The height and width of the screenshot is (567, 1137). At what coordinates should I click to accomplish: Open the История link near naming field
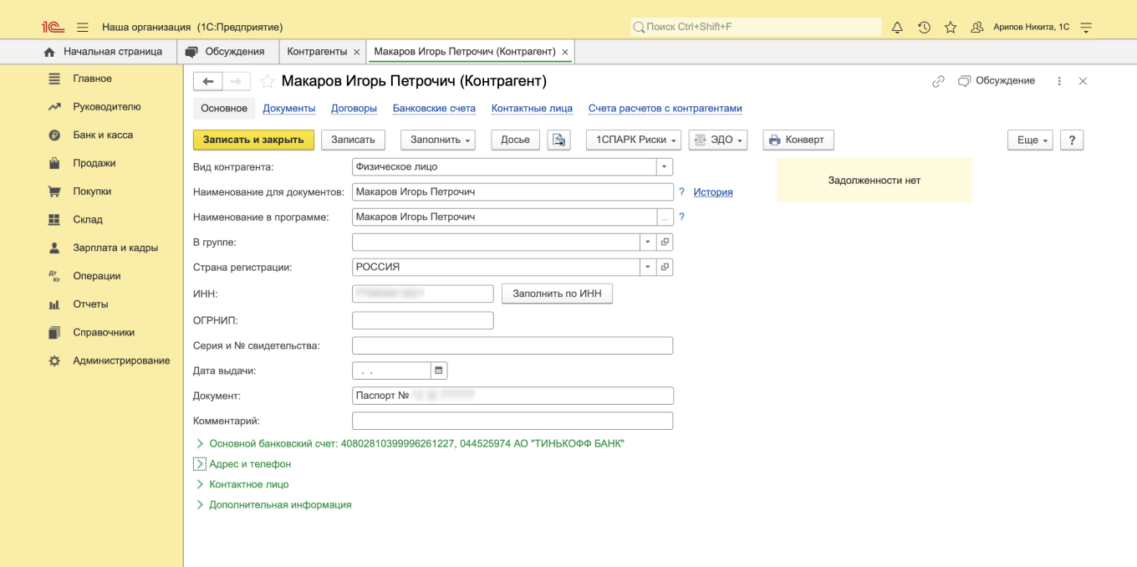point(712,192)
